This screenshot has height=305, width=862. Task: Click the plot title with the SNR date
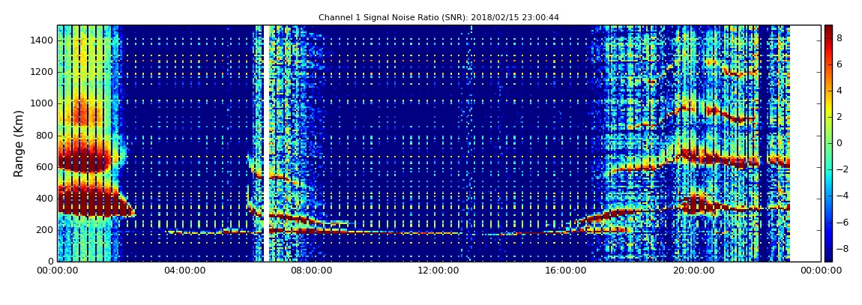click(438, 17)
